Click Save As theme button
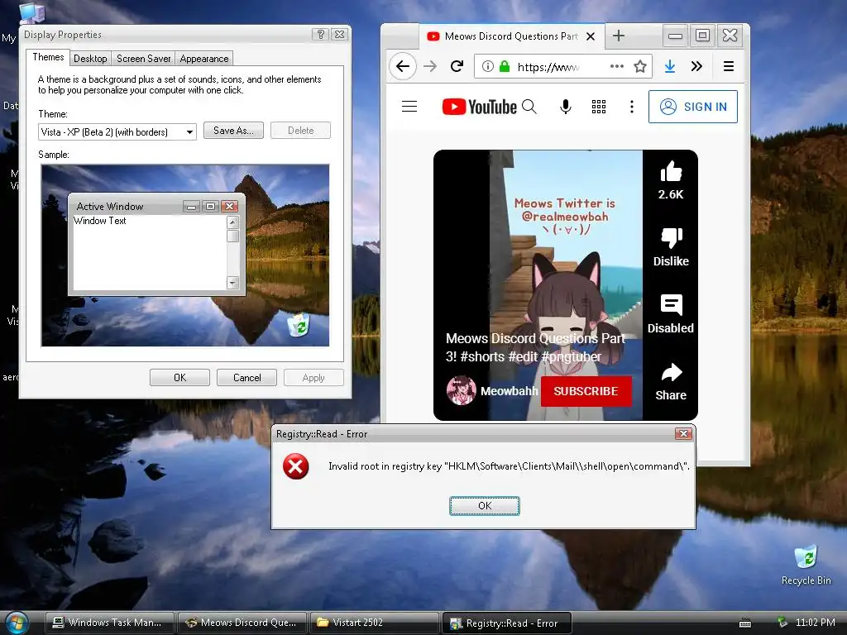The width and height of the screenshot is (847, 635). (x=233, y=130)
